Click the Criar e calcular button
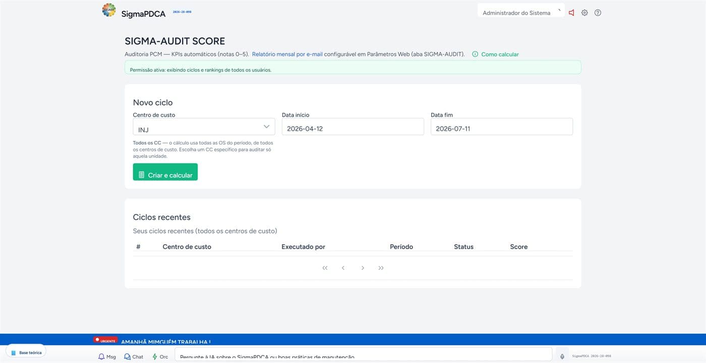706x363 pixels. tap(165, 172)
